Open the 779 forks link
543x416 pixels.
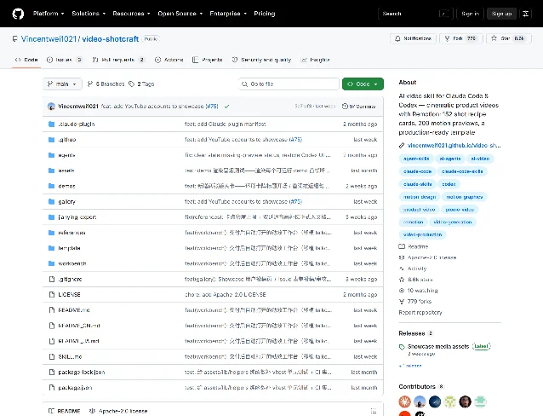point(415,301)
